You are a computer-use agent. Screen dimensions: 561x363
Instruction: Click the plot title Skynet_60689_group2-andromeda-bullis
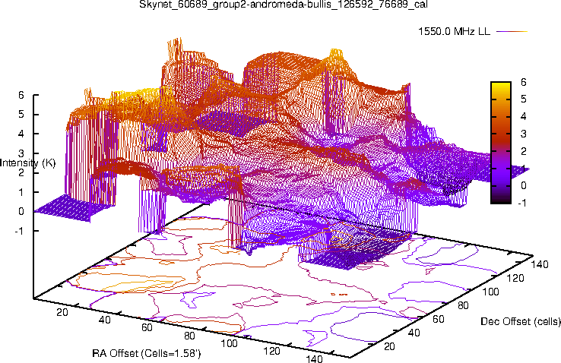(284, 5)
